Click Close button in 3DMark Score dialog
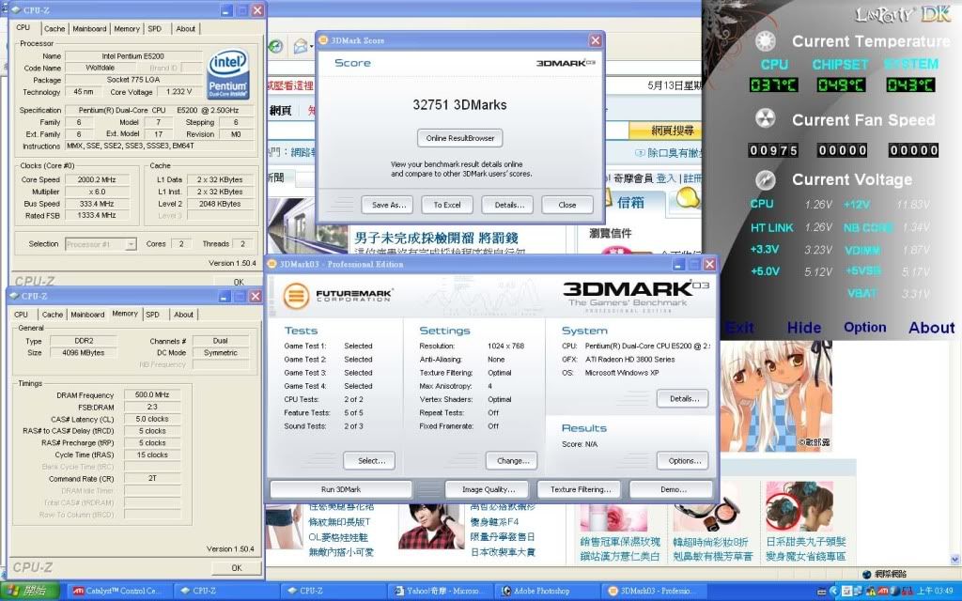Image resolution: width=962 pixels, height=601 pixels. 566,205
